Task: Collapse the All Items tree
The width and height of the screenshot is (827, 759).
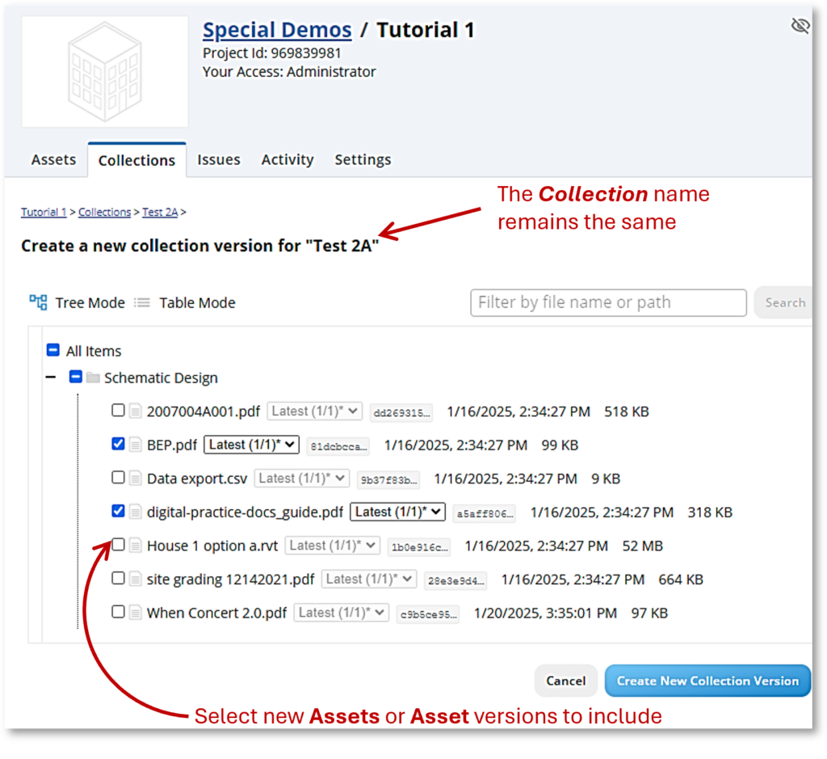Action: click(52, 350)
